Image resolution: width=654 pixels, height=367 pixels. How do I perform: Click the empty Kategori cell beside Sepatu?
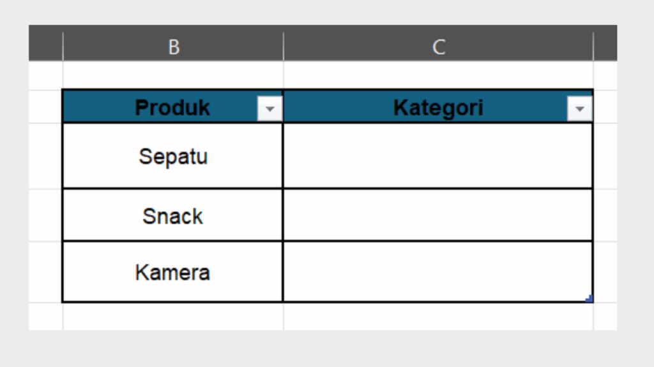tap(437, 156)
